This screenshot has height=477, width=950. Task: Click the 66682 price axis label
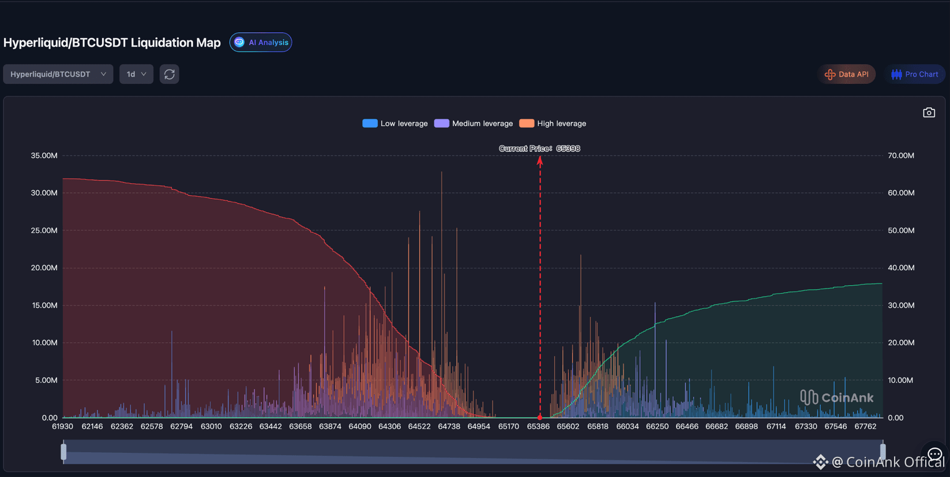point(716,426)
